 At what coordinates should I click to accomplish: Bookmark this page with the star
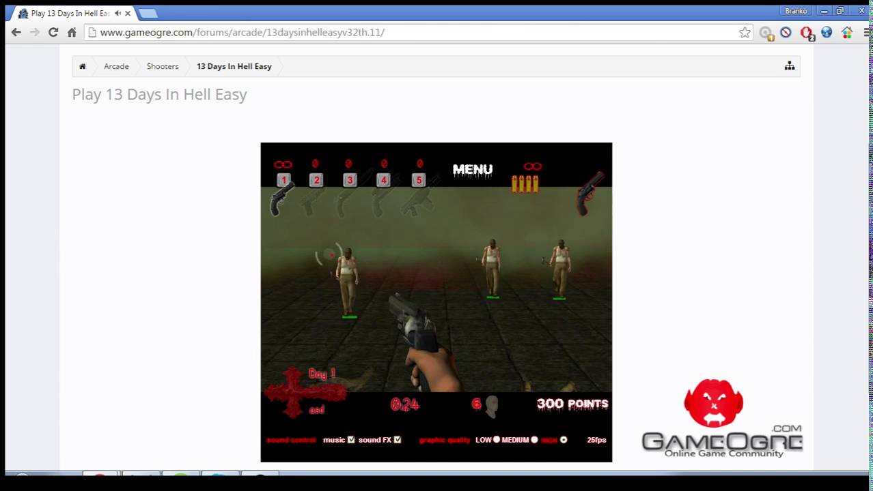click(745, 32)
